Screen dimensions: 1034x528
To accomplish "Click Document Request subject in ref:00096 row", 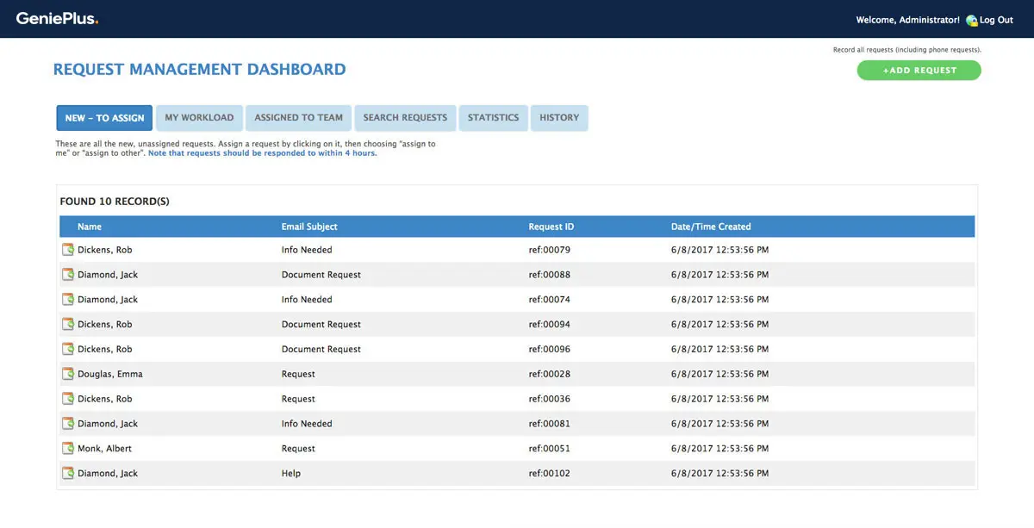I will (x=321, y=350).
